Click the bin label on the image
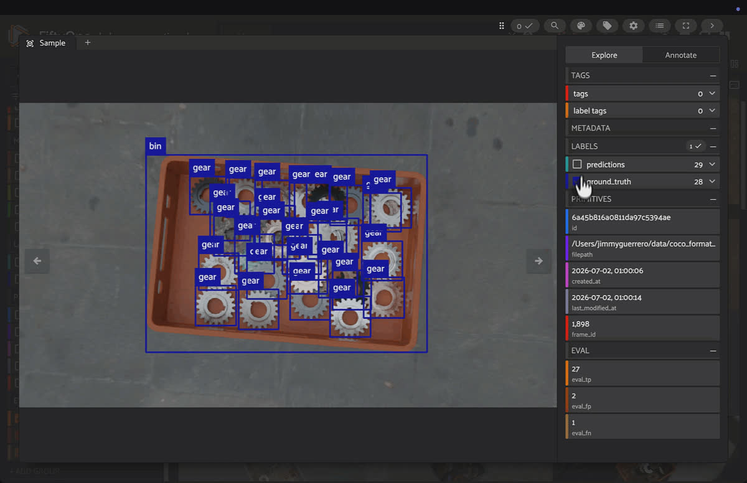Viewport: 747px width, 483px height. pyautogui.click(x=155, y=146)
